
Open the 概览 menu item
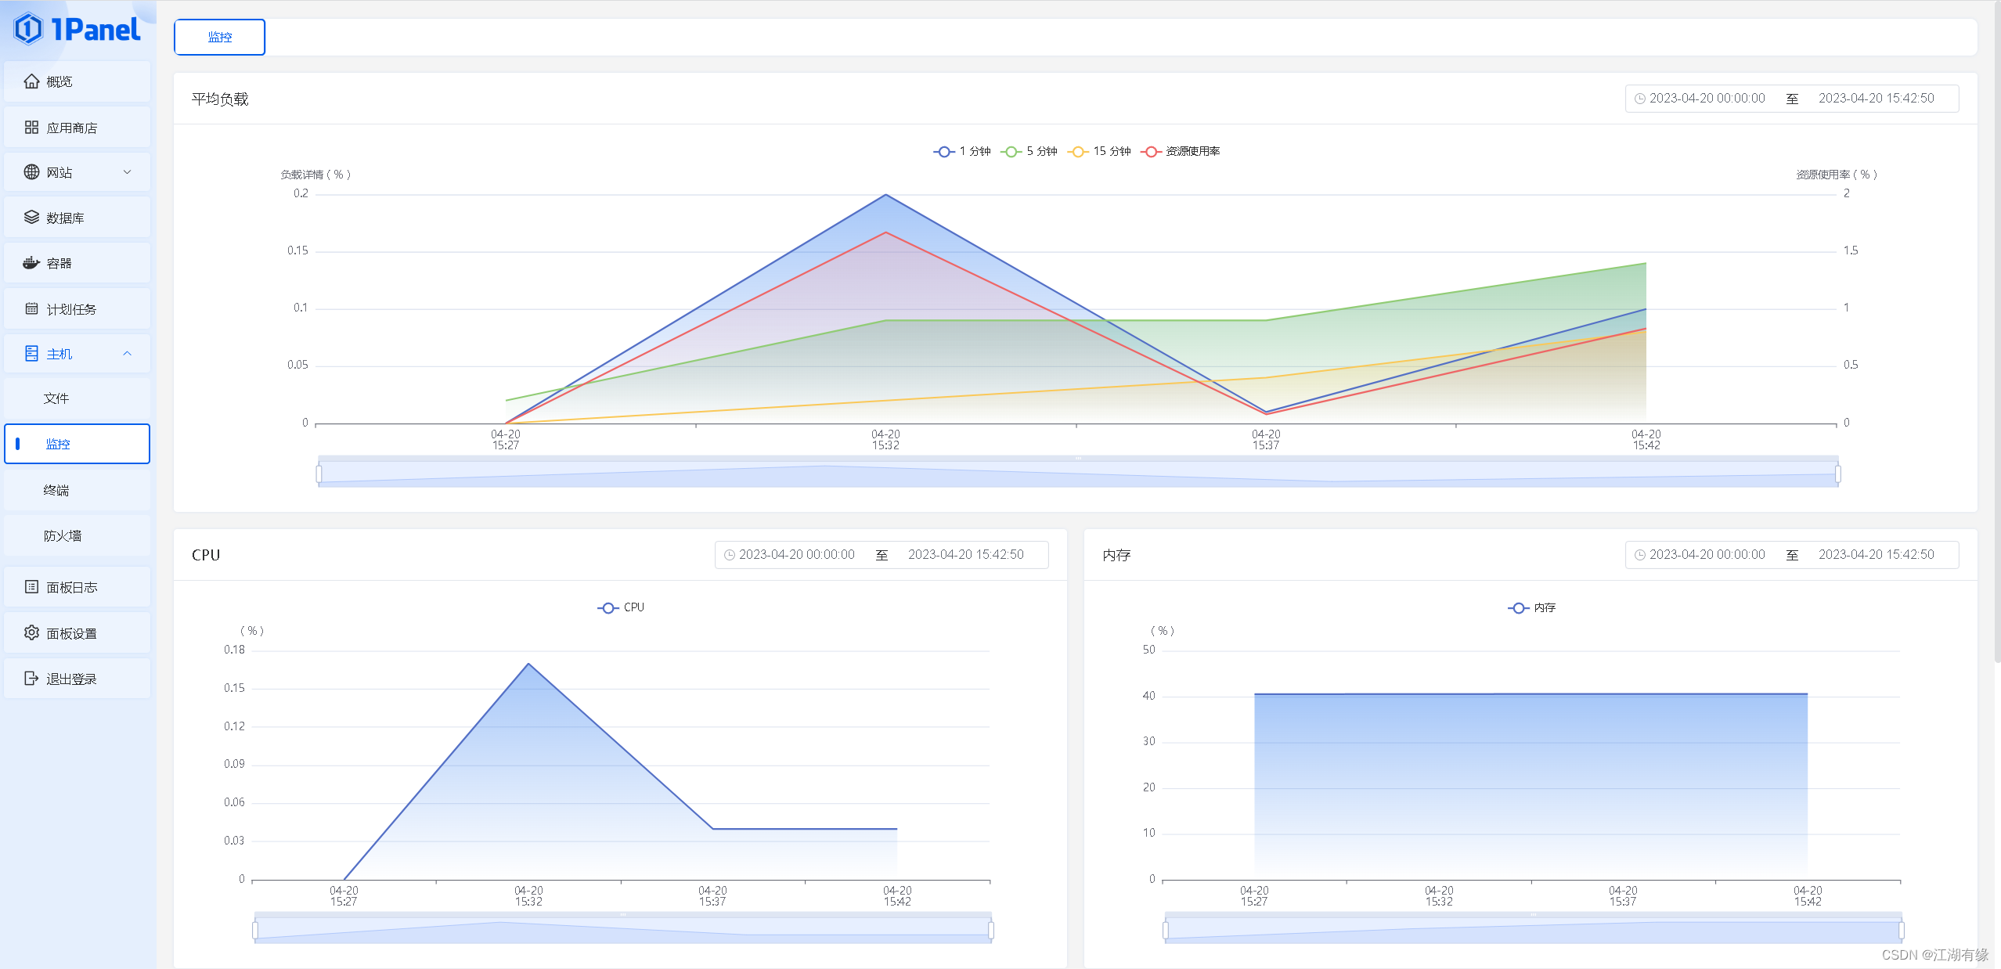click(x=77, y=81)
